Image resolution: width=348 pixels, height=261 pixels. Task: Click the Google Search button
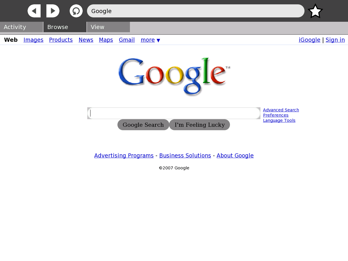(143, 125)
